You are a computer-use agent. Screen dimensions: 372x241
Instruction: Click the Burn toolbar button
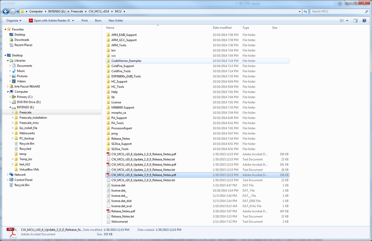(98, 20)
